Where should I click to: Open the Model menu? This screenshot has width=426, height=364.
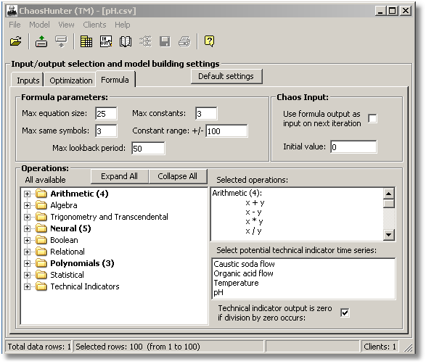pos(39,25)
